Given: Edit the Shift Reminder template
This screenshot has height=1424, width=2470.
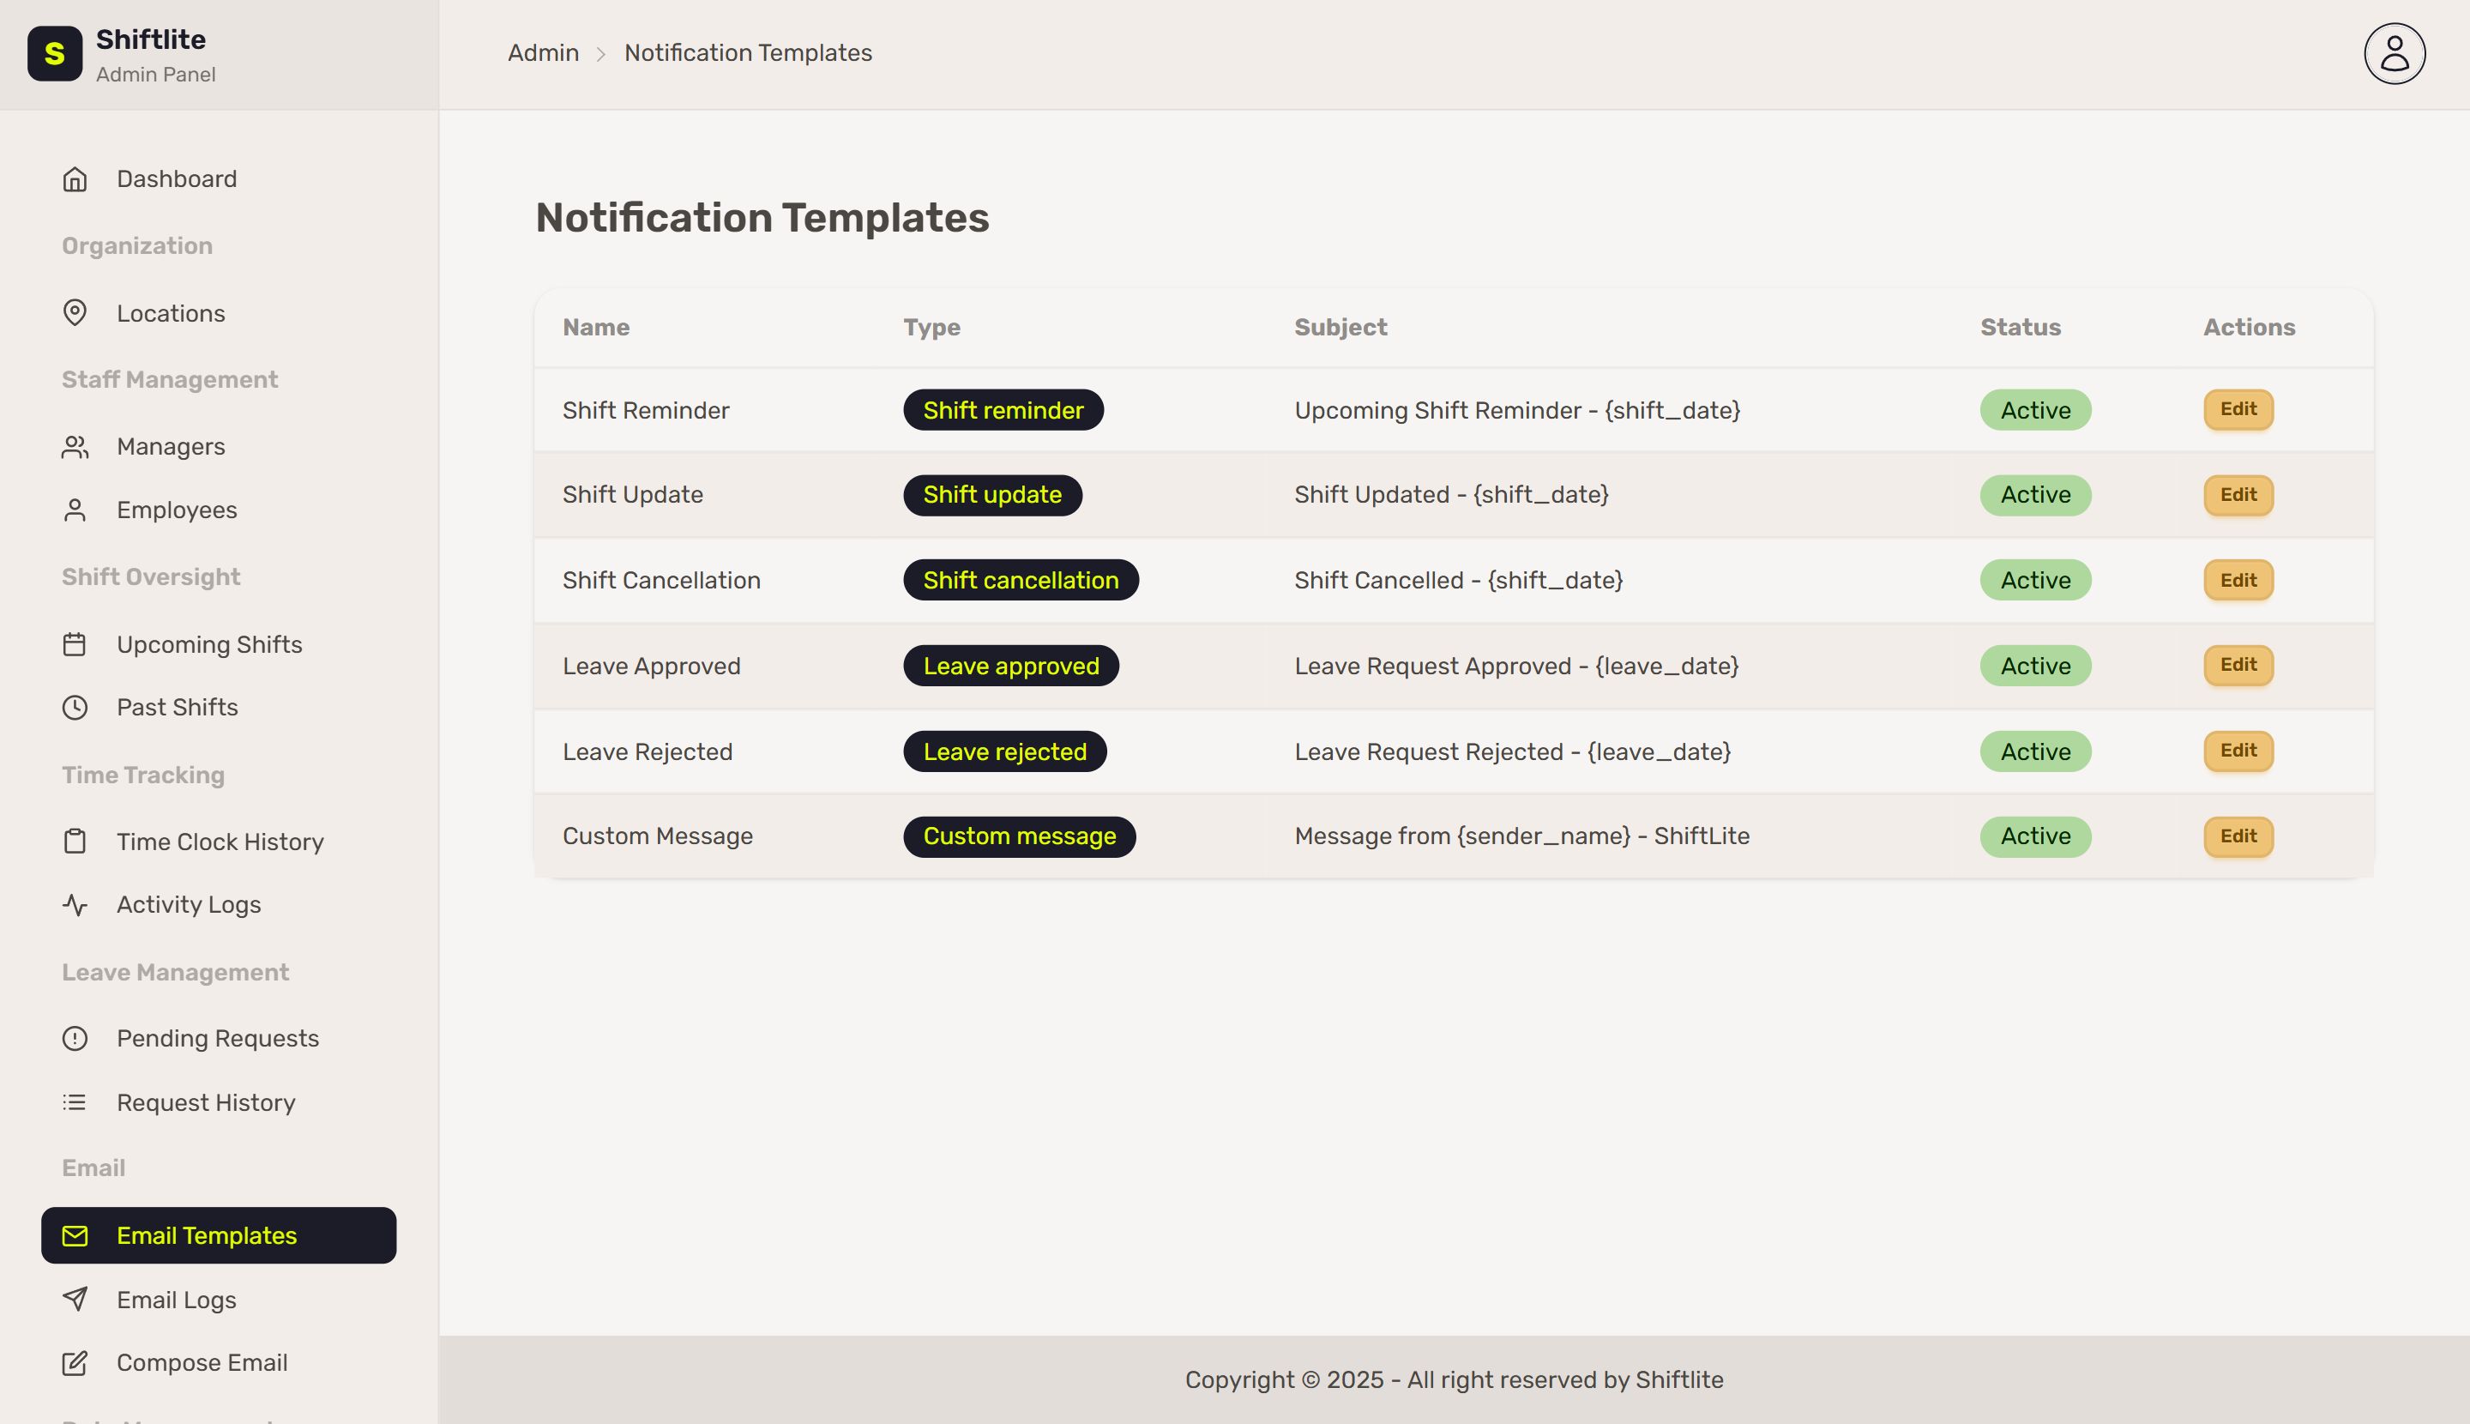Looking at the screenshot, I should (2238, 410).
